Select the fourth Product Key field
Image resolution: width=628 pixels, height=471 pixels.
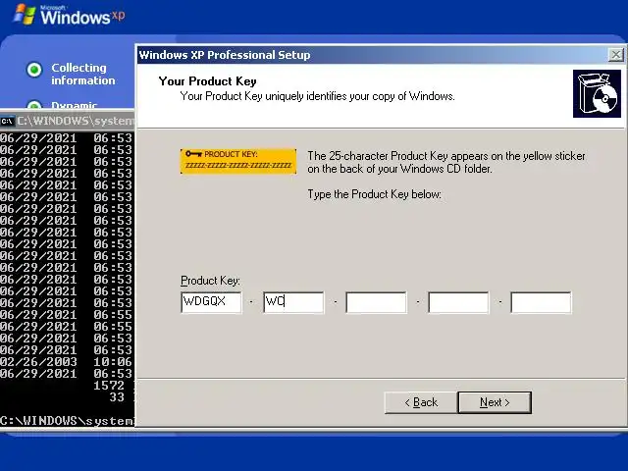click(x=458, y=302)
